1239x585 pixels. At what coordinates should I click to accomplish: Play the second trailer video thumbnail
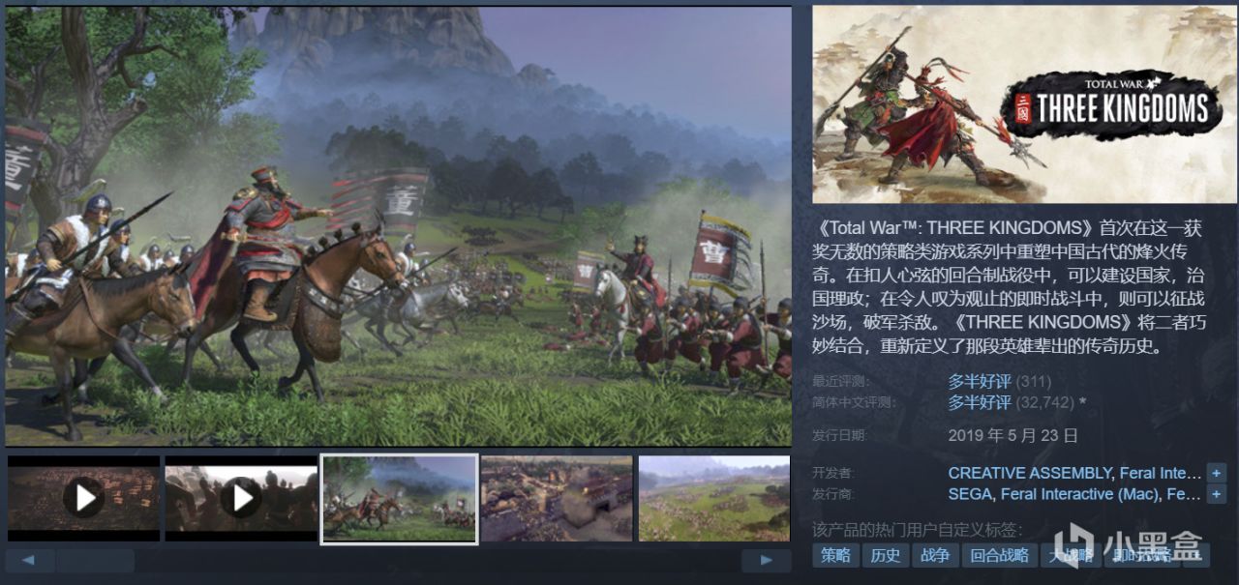(x=241, y=498)
